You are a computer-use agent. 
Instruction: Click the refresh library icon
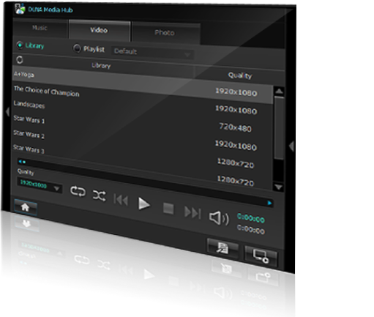[20, 60]
